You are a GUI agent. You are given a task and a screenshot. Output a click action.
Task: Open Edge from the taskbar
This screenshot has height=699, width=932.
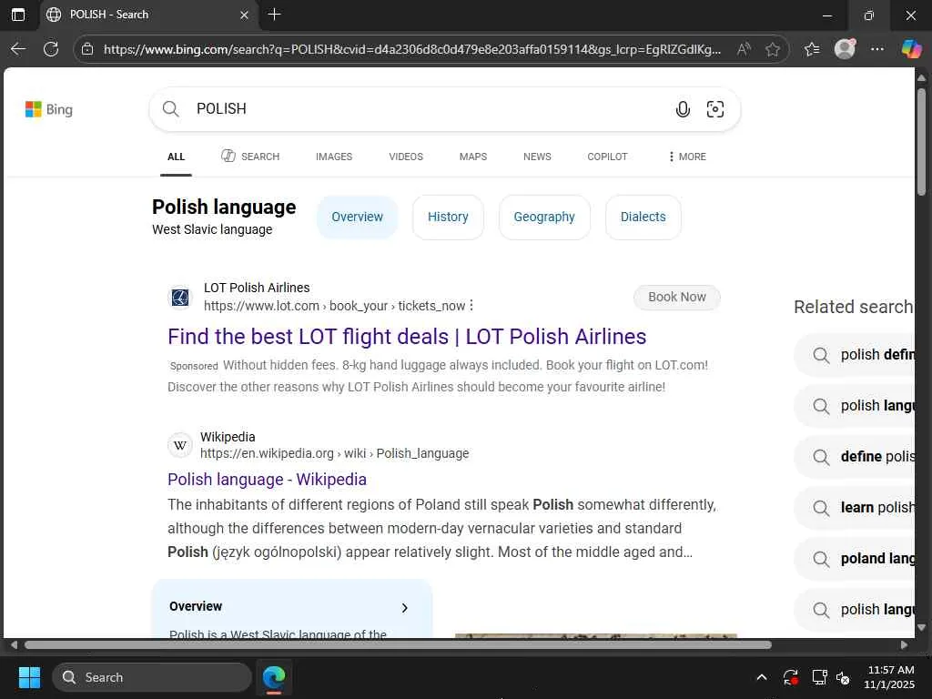(274, 677)
